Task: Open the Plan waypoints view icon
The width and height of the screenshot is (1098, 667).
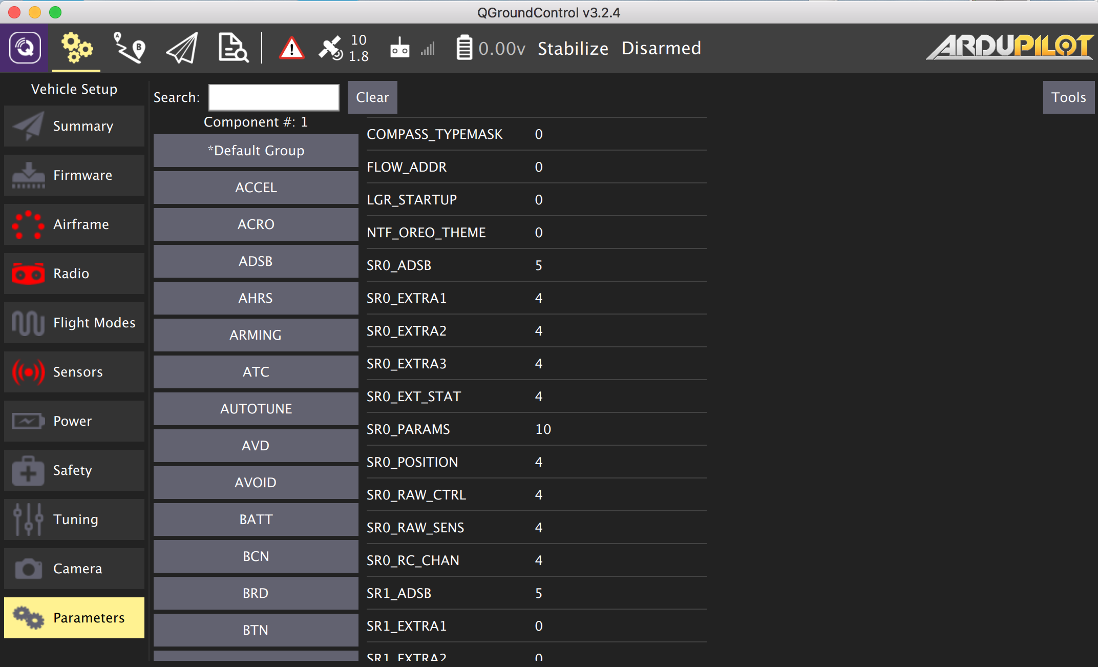Action: pos(129,48)
